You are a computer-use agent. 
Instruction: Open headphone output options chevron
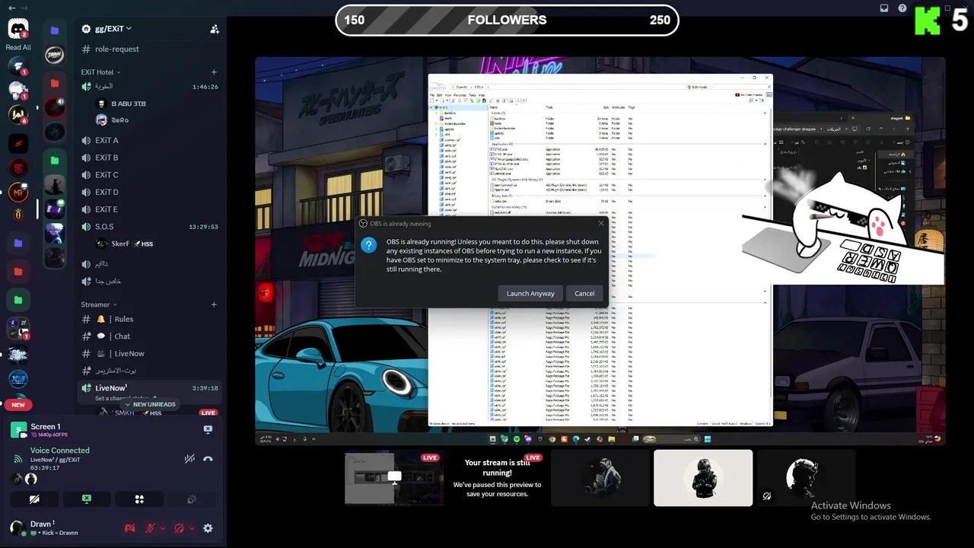pyautogui.click(x=191, y=528)
